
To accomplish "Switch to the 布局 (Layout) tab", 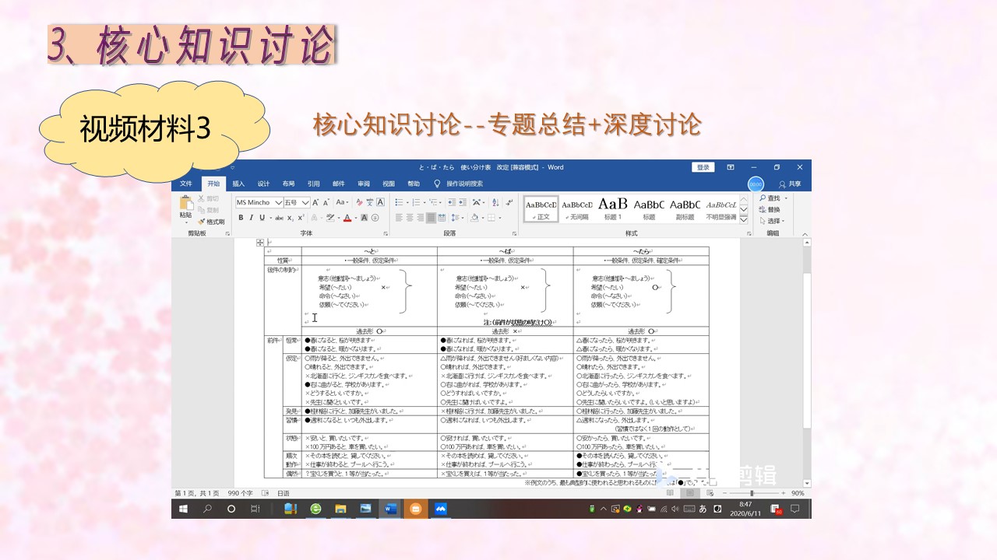I will [288, 184].
